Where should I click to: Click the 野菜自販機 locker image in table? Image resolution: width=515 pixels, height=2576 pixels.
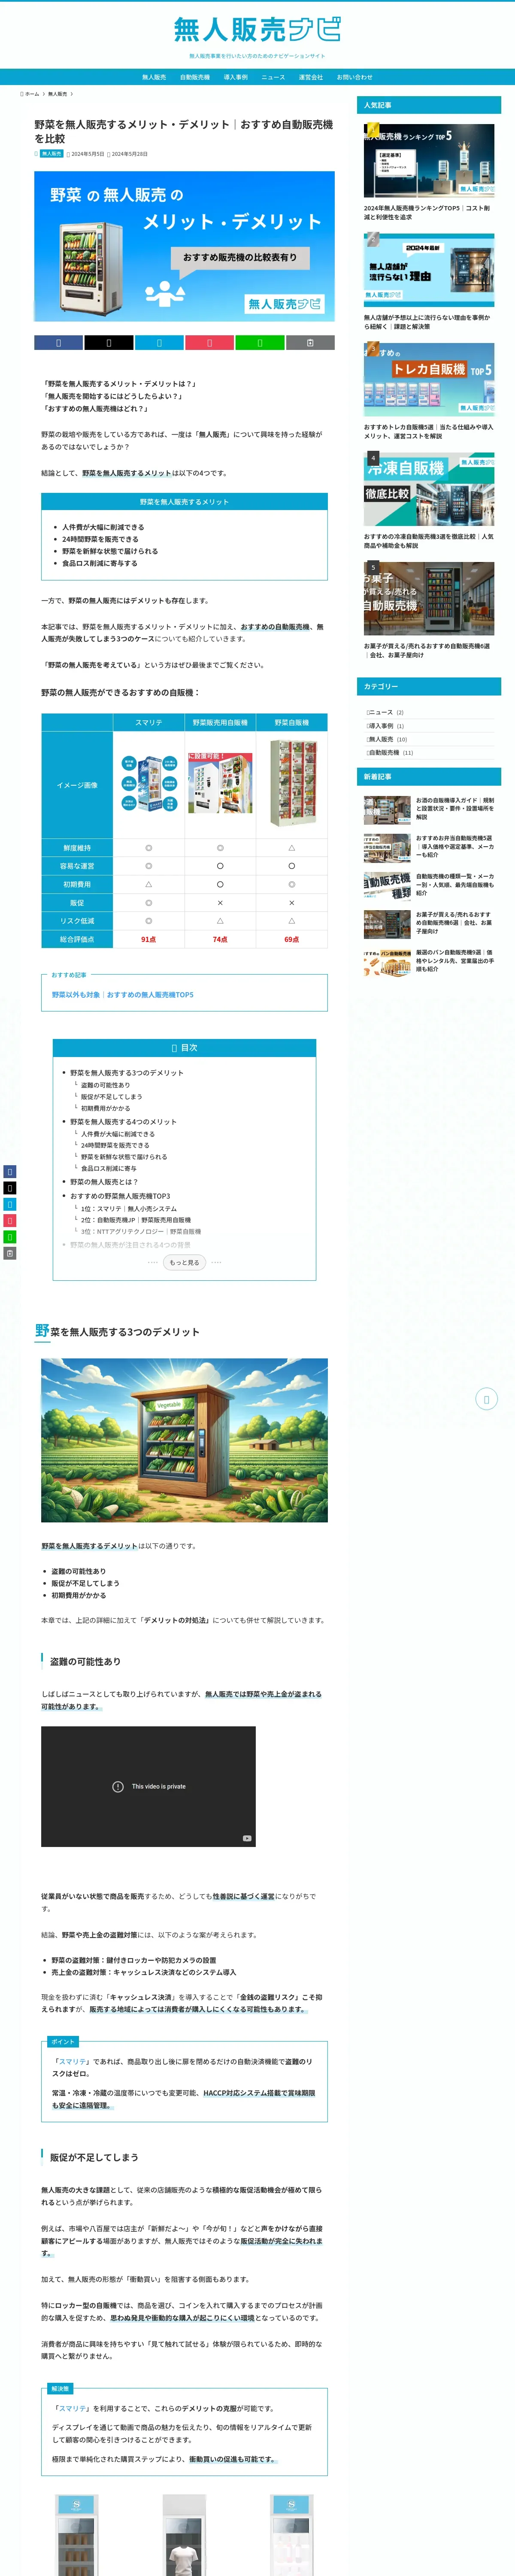[x=292, y=784]
